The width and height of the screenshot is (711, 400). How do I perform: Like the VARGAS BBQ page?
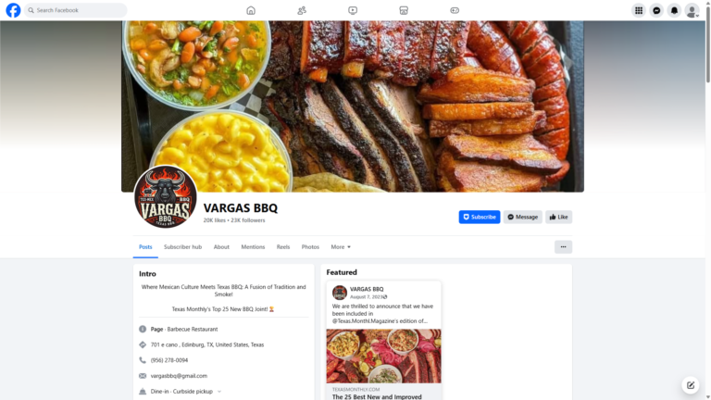558,217
